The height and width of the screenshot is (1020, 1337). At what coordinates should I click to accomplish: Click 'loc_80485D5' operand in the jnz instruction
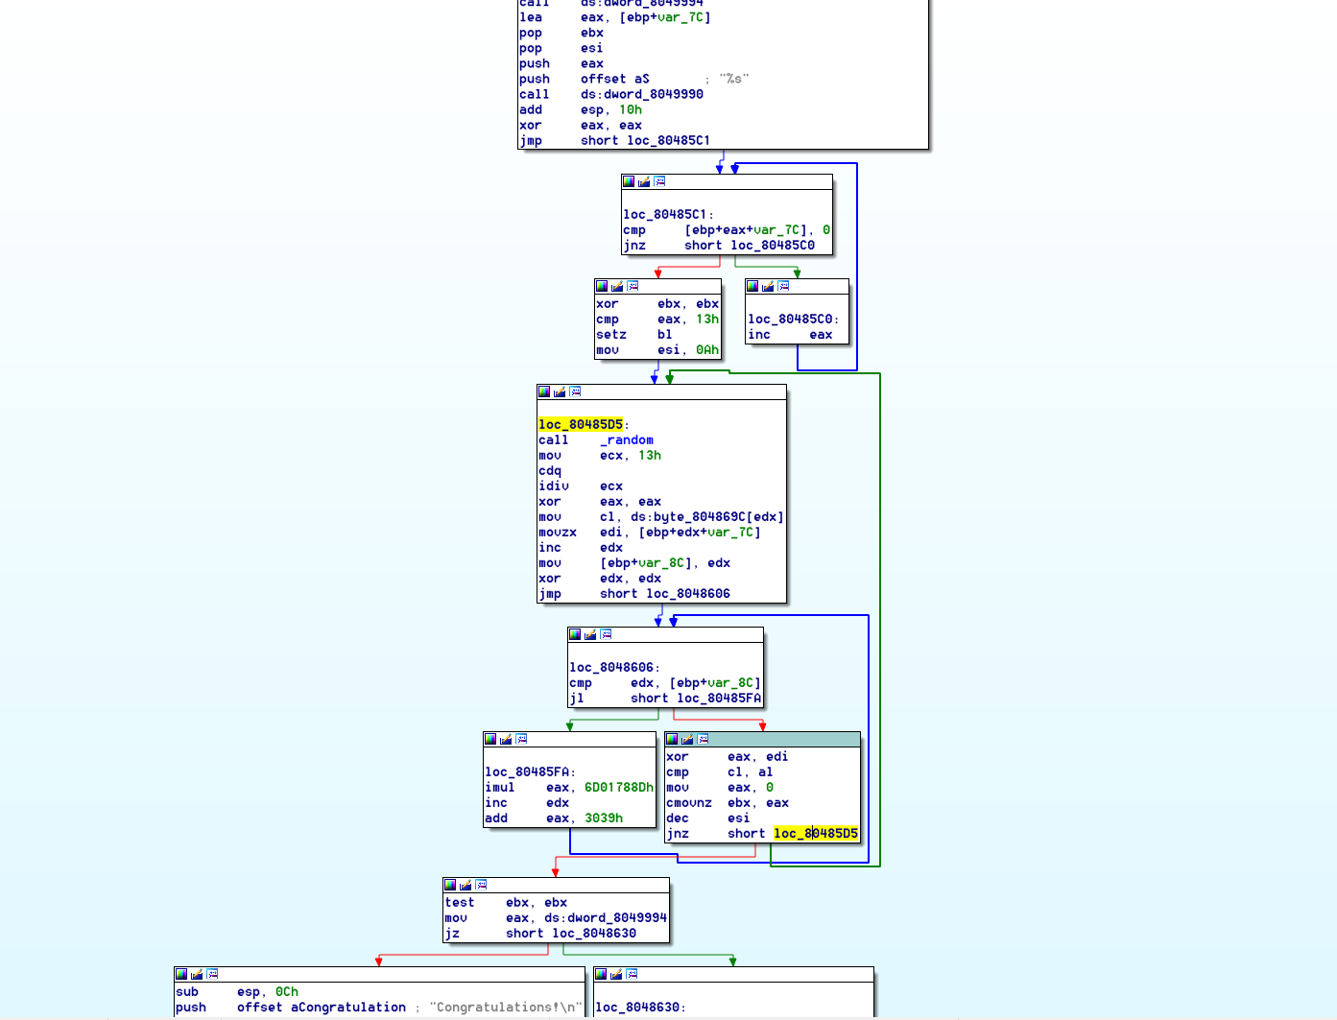[816, 834]
